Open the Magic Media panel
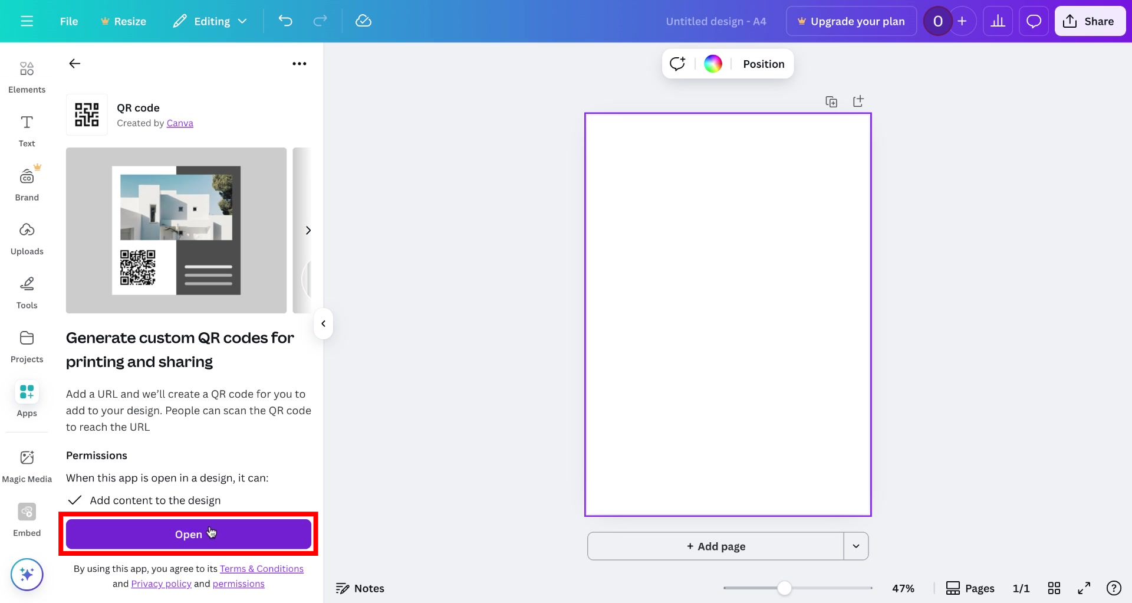The width and height of the screenshot is (1132, 603). pyautogui.click(x=27, y=465)
